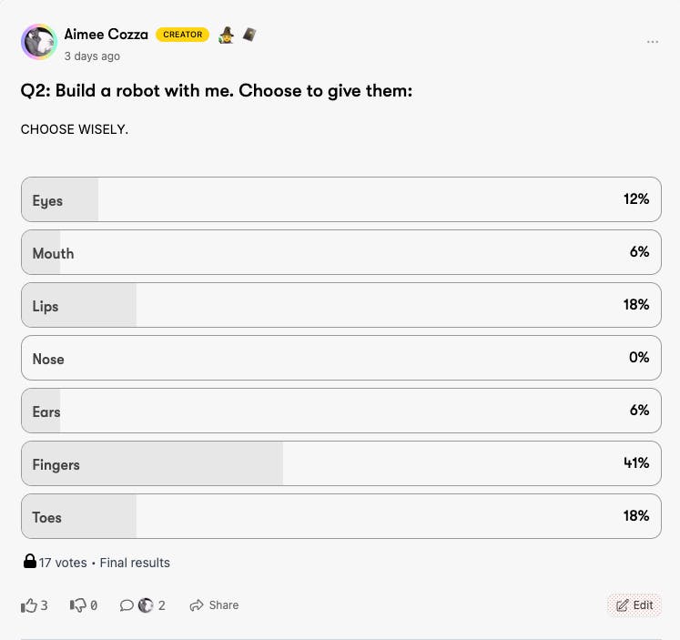Image resolution: width=680 pixels, height=640 pixels.
Task: Click the commenter avatar near comment count
Action: [146, 605]
